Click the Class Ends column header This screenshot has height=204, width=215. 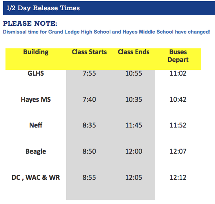click(134, 52)
